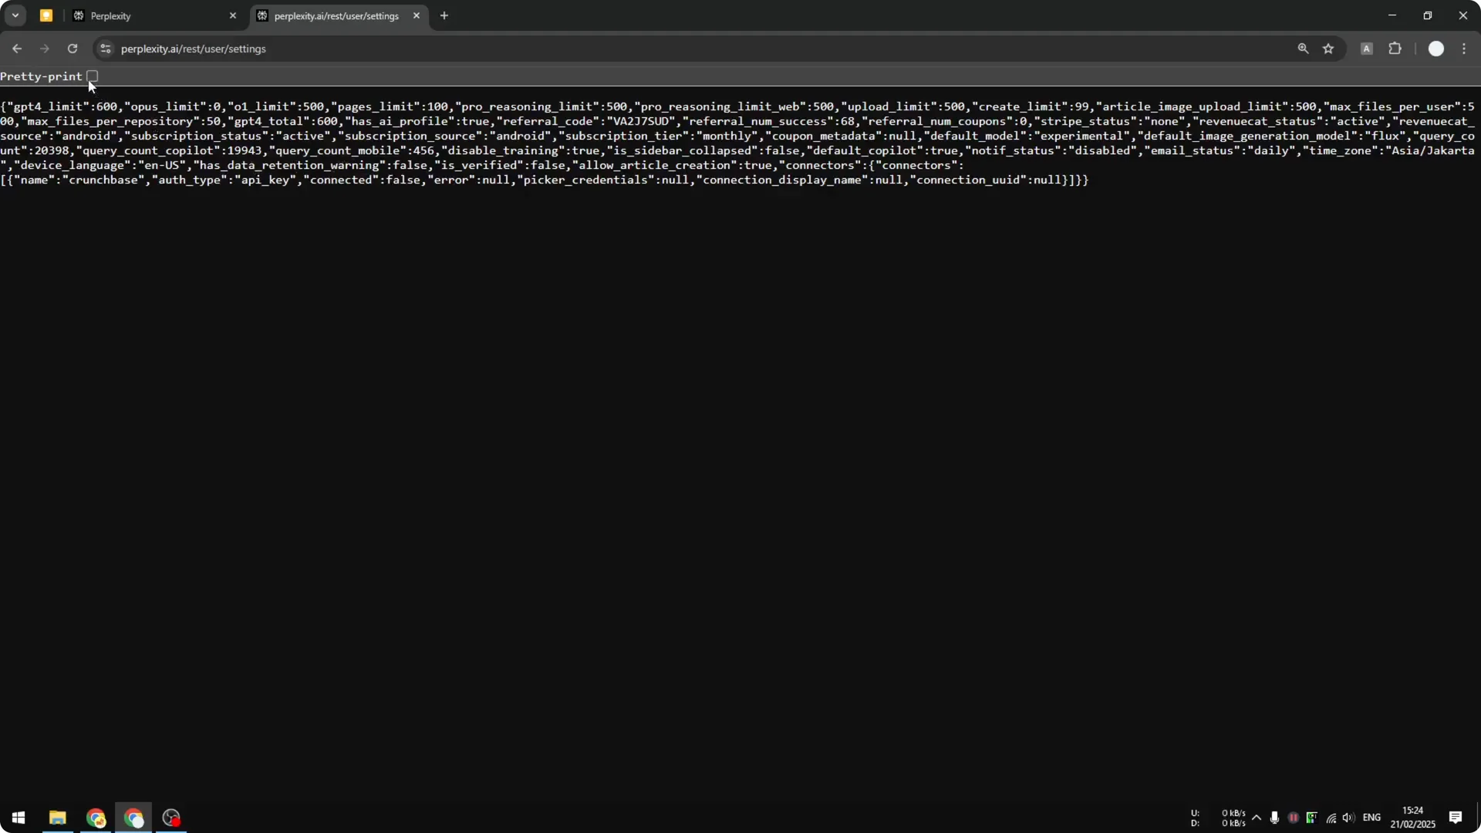
Task: View site information via the tune icon
Action: (x=105, y=49)
